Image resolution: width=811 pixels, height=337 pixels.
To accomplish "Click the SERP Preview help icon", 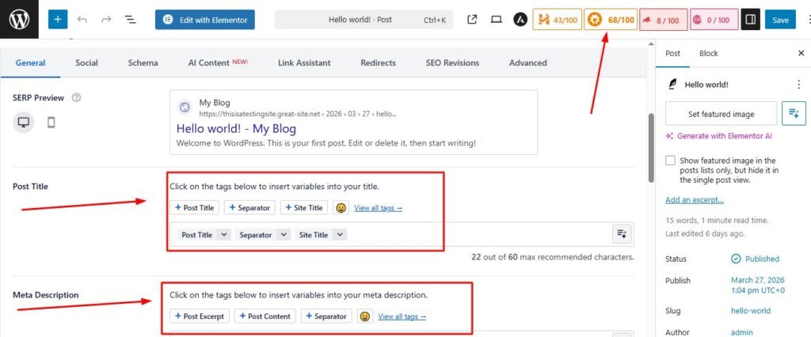I will click(x=76, y=97).
